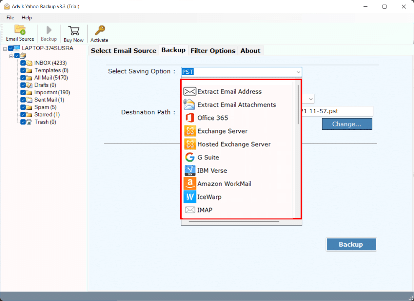Click the Extract Email Attachments icon
The image size is (414, 301).
click(x=190, y=104)
